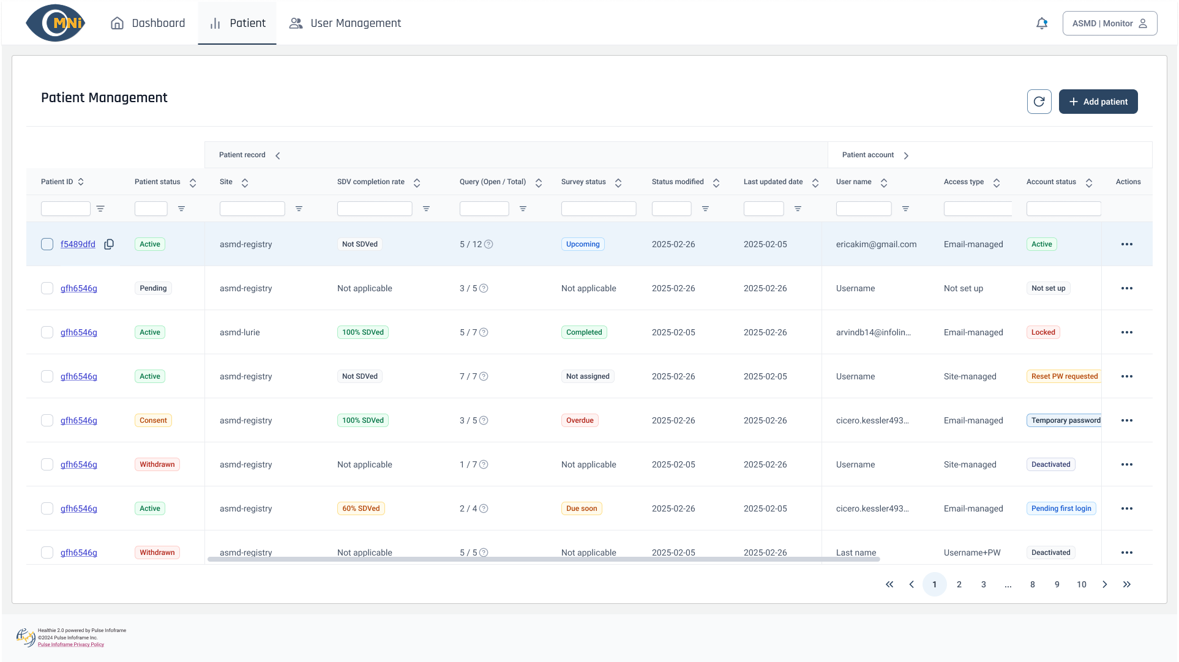1179x662 pixels.
Task: Copy patient ID f5489dfd via copy icon
Action: coord(109,244)
